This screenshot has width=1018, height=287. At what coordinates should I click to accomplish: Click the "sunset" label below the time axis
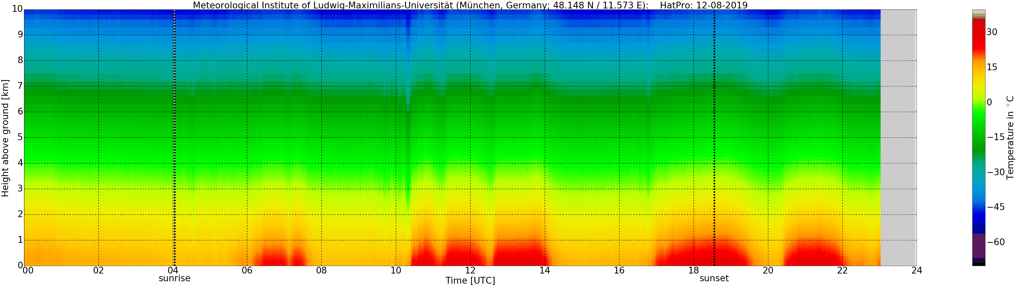(714, 278)
